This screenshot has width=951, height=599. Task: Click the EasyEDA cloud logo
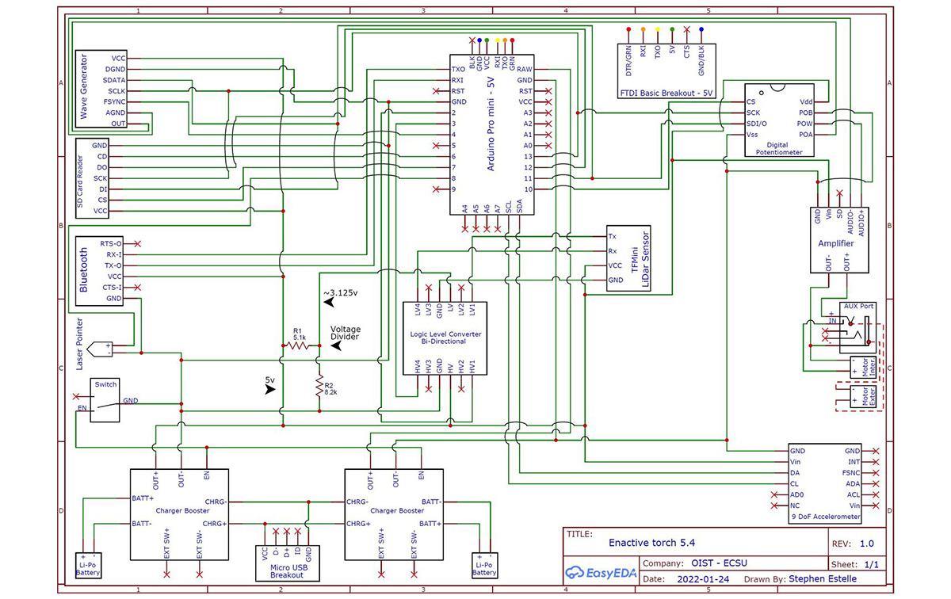click(x=575, y=573)
